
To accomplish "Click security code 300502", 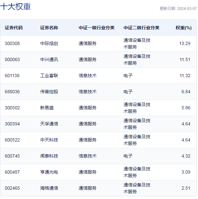I will (x=12, y=108).
